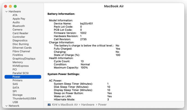Select FireWire in the sidebar
This screenshot has width=187, height=110.
click(18, 55)
